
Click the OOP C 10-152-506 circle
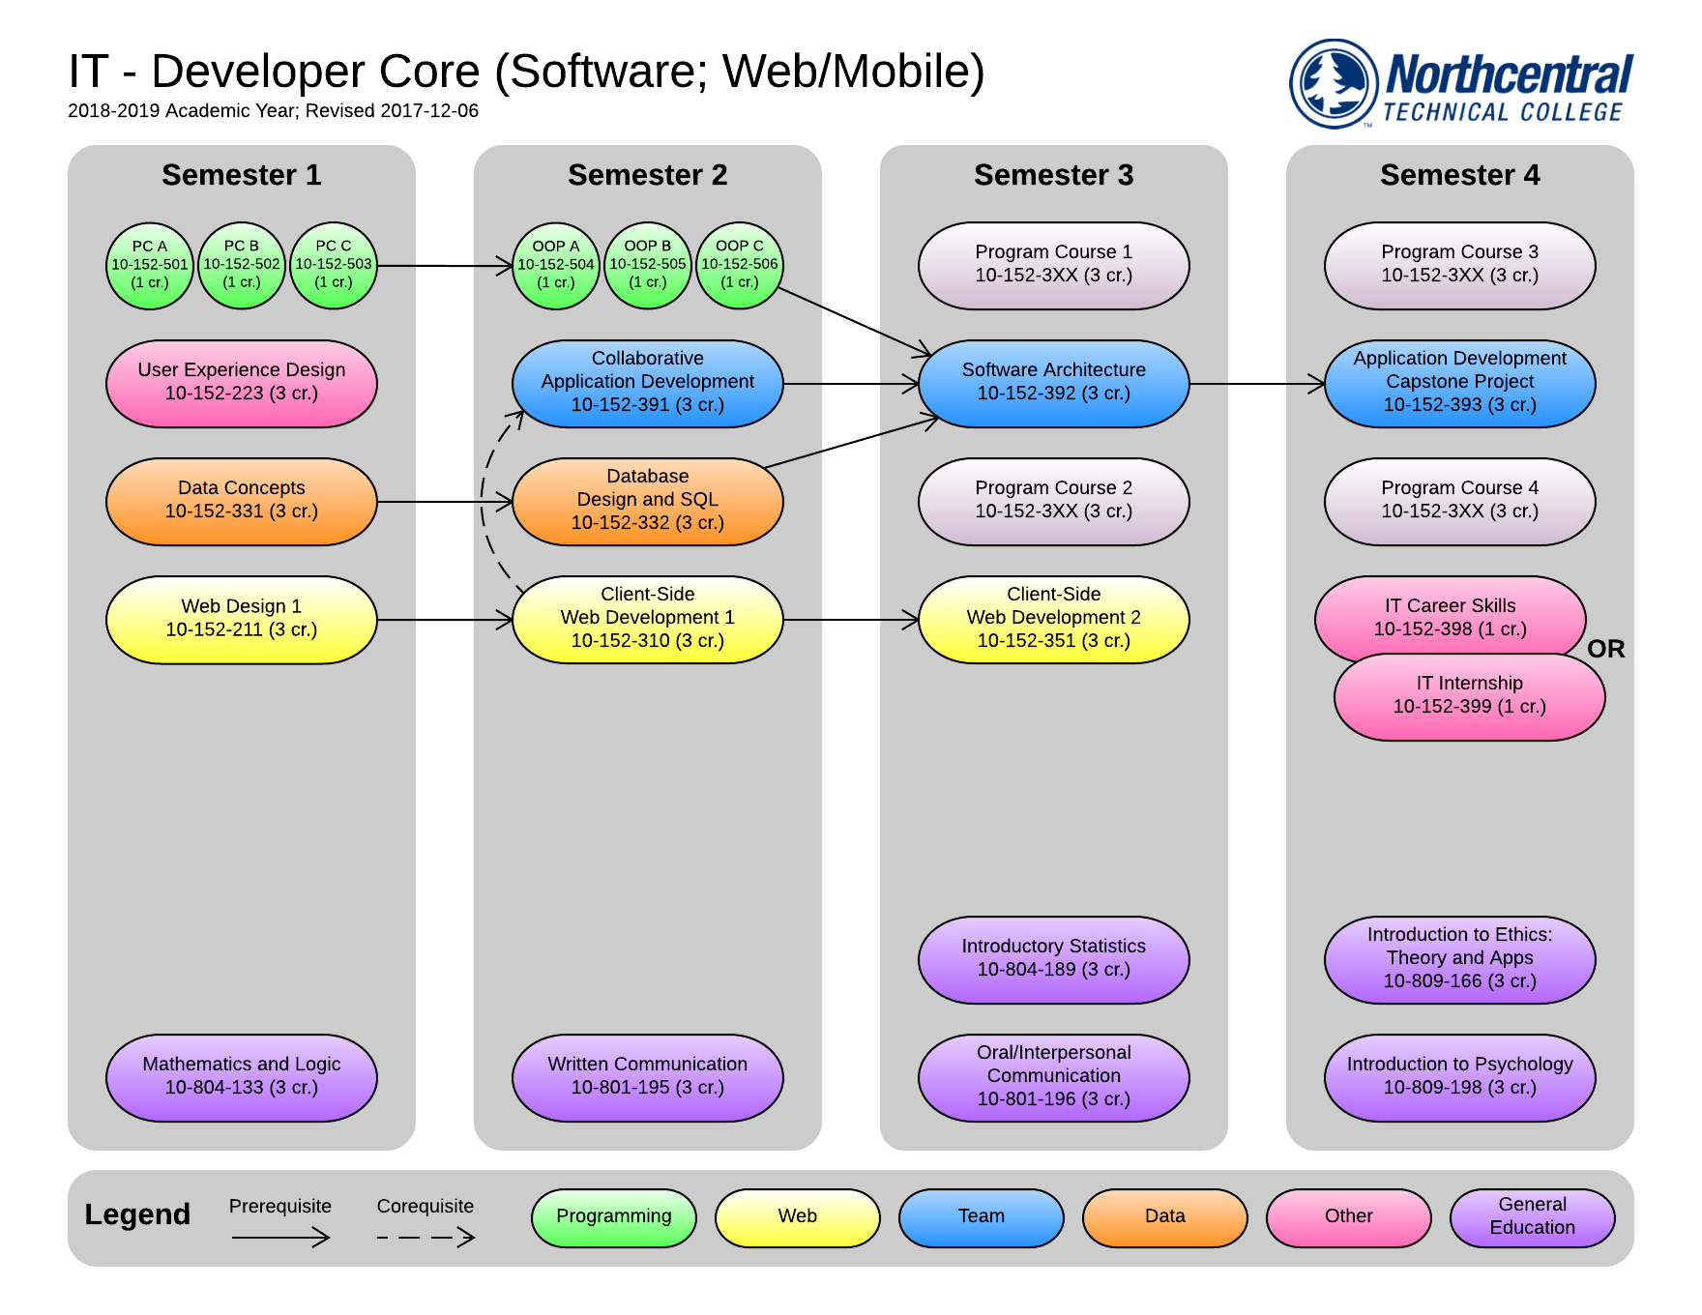[x=739, y=265]
